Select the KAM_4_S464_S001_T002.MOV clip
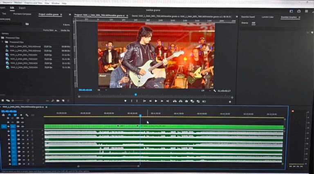Image resolution: width=314 pixels, height=174 pixels. click(x=24, y=67)
